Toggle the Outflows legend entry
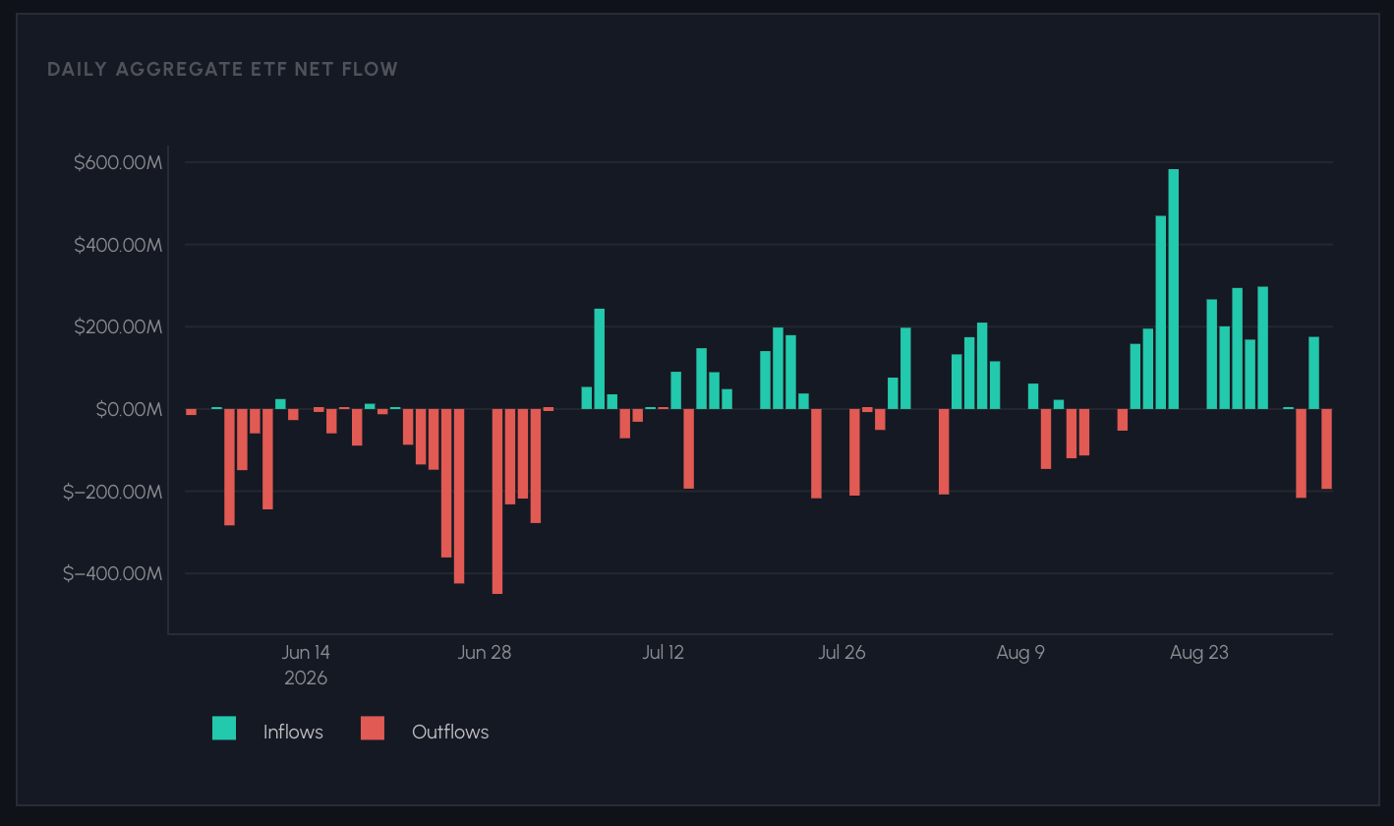Screen dimensions: 1394x826 [425, 731]
